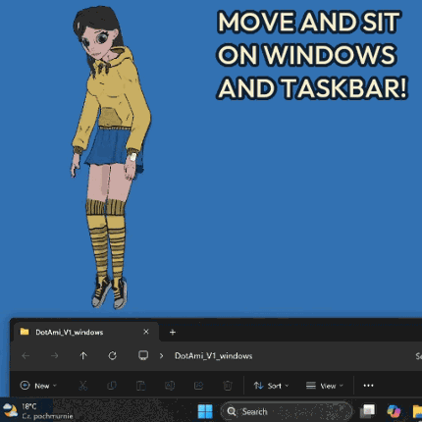Go up one folder level with Up arrow

[x=83, y=355]
